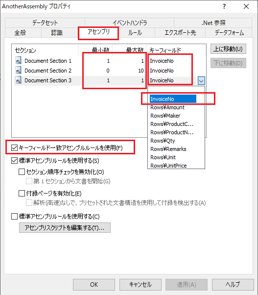Click the Document Section 2 FL icon

(18, 71)
